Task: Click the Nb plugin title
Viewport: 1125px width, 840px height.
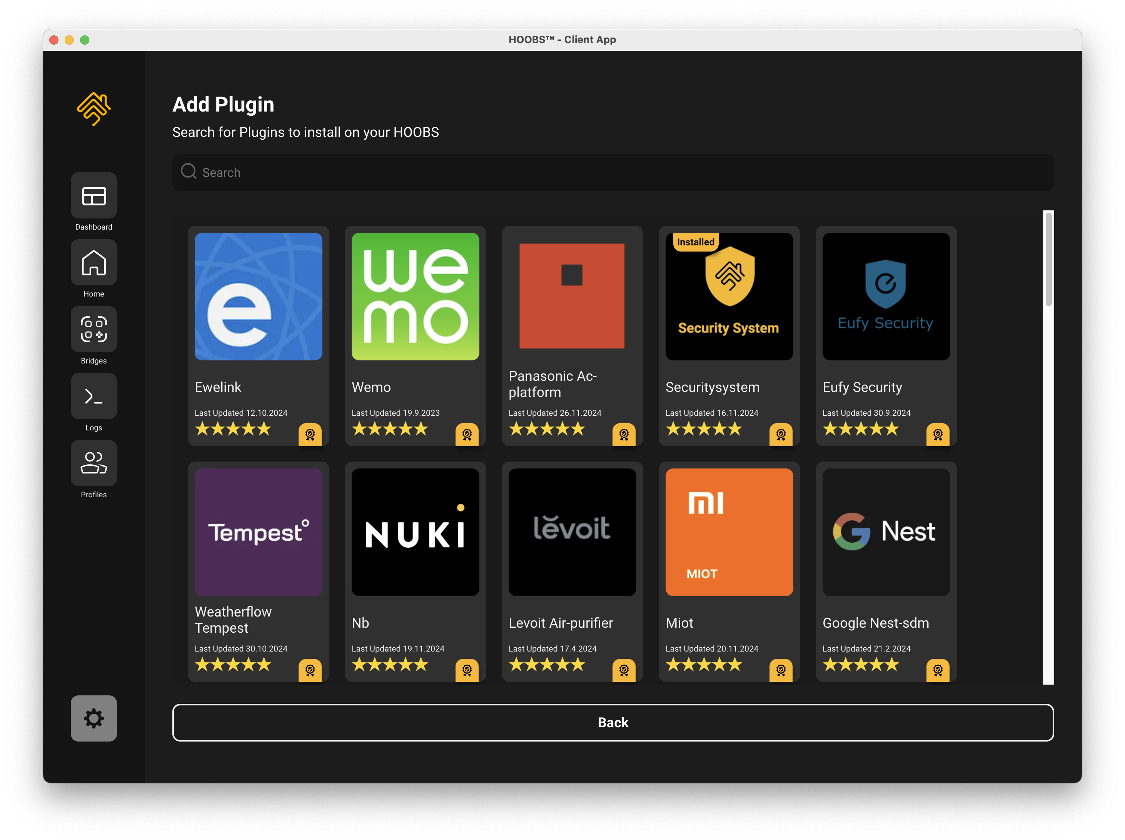Action: click(x=360, y=623)
